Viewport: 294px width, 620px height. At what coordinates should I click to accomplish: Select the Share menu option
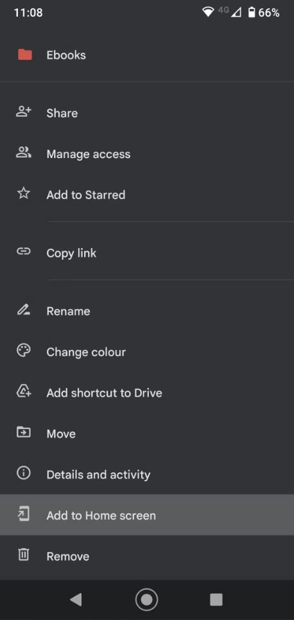coord(147,112)
